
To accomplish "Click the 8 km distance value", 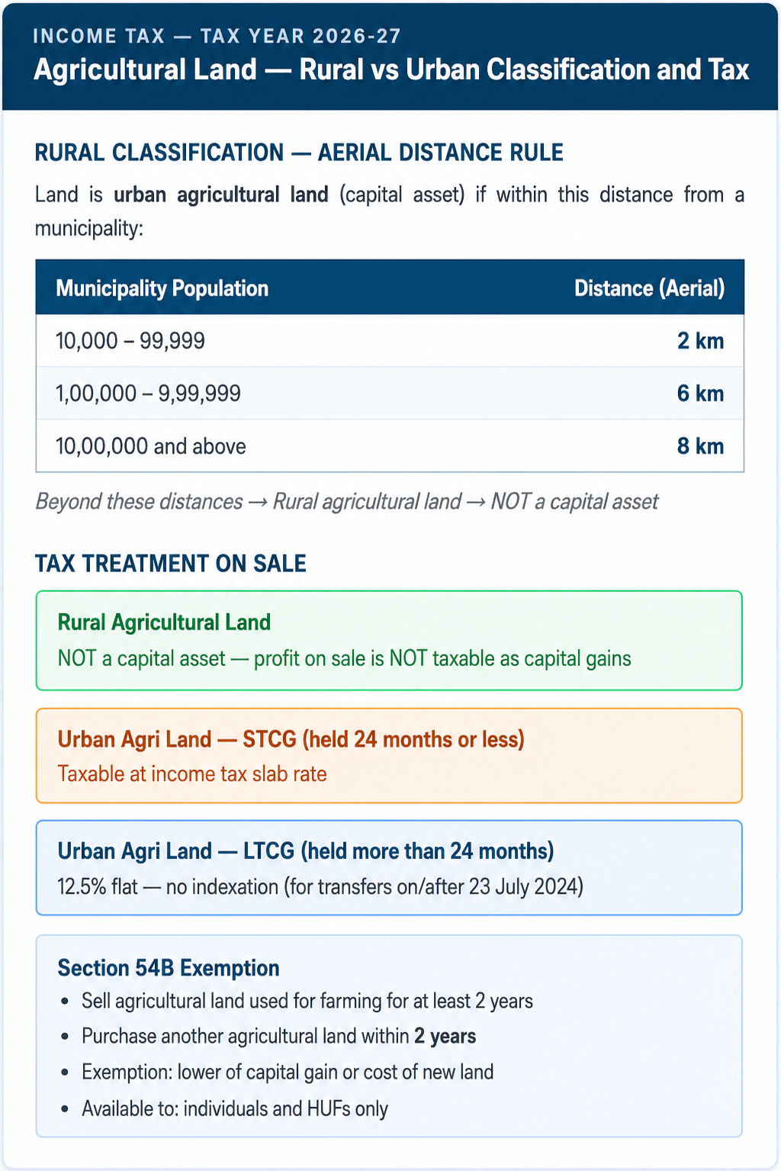I will coord(700,446).
